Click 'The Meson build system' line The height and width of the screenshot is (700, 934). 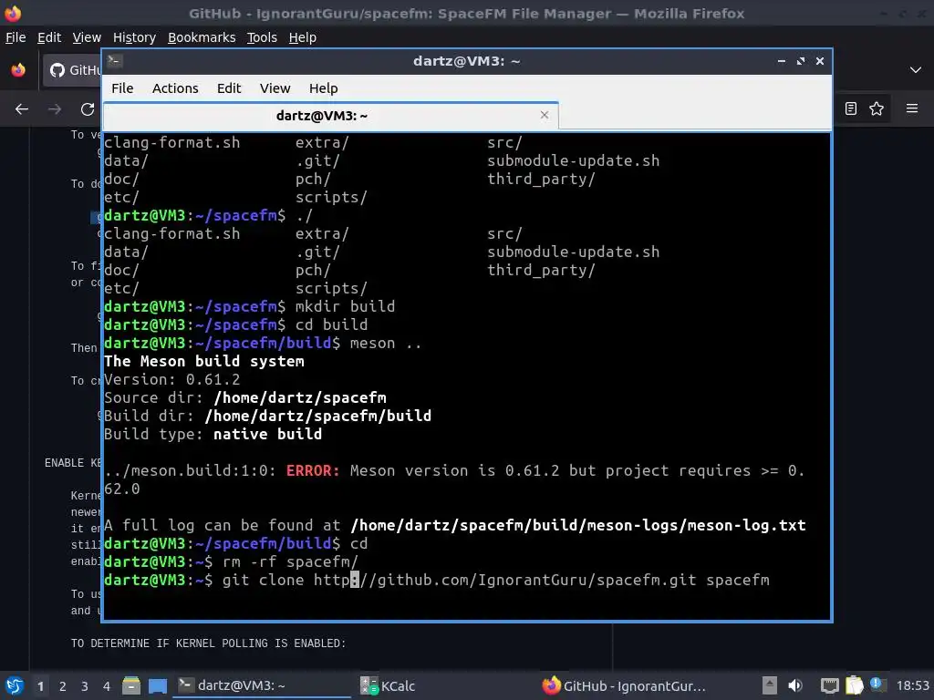tap(203, 361)
